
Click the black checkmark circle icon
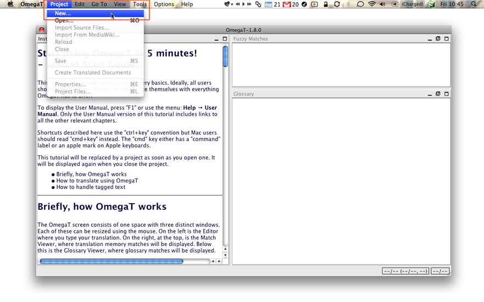point(304,4)
